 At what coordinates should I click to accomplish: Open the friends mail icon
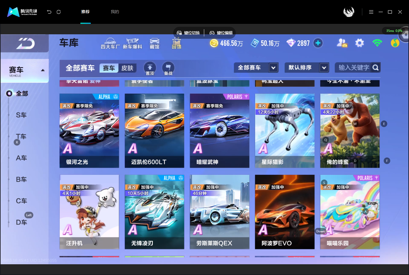pyautogui.click(x=342, y=43)
